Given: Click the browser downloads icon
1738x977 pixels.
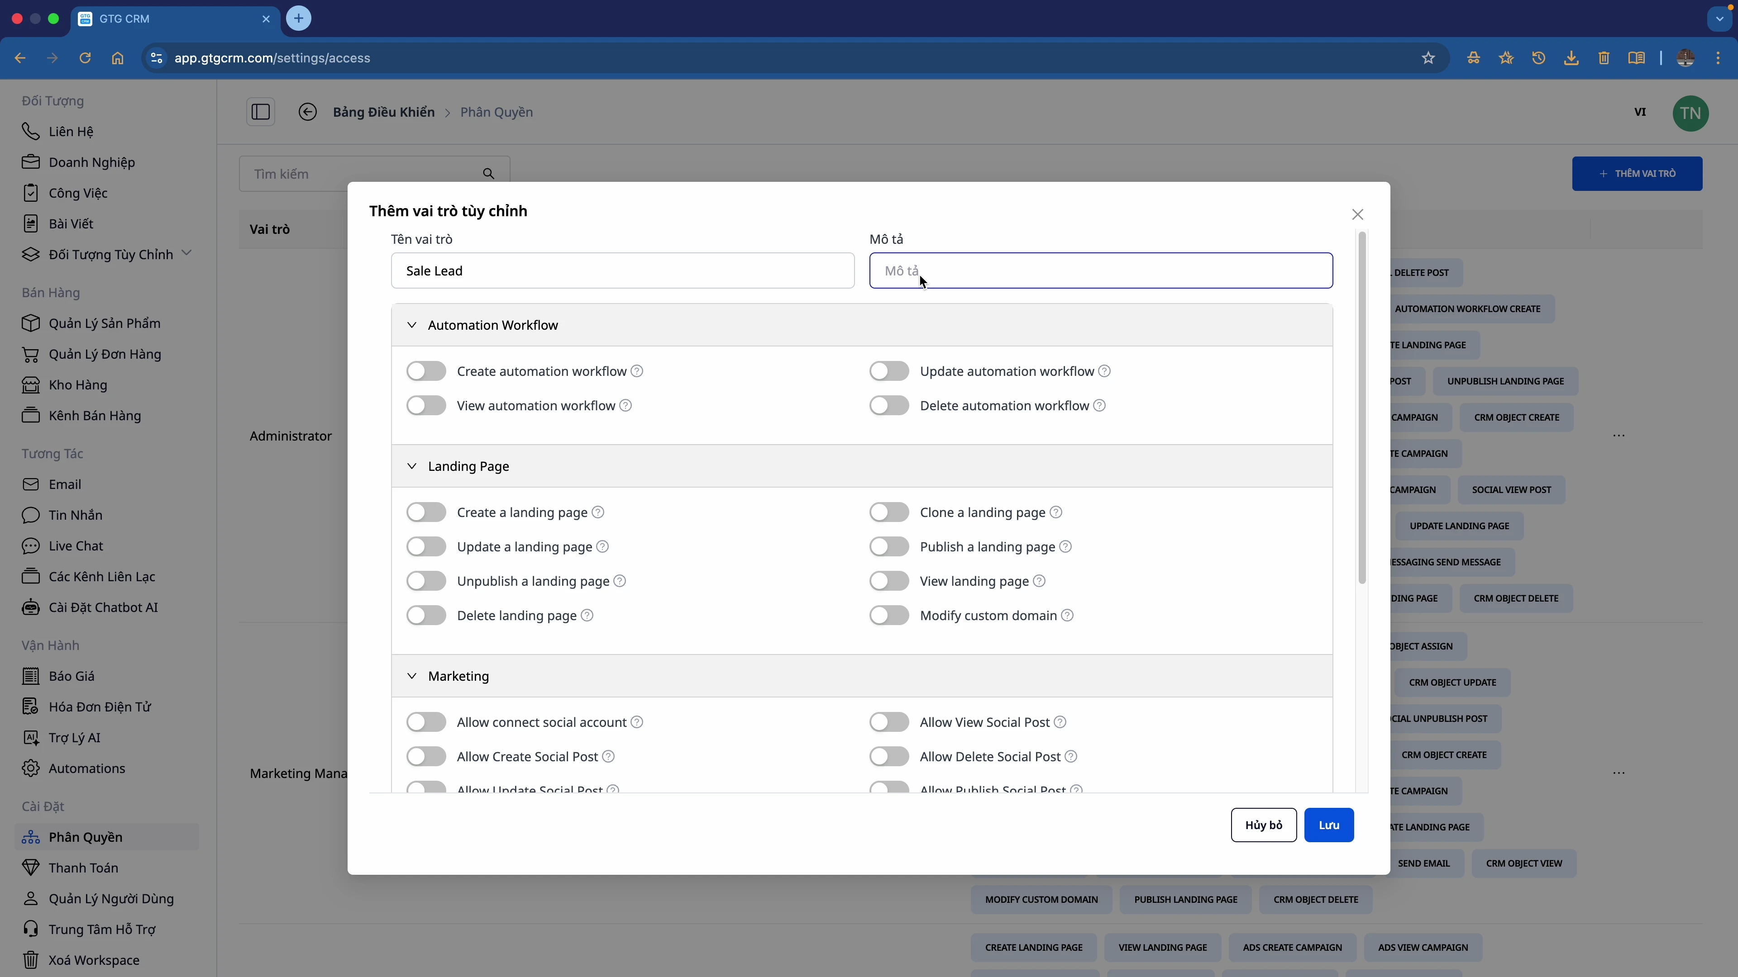Looking at the screenshot, I should coord(1571,58).
